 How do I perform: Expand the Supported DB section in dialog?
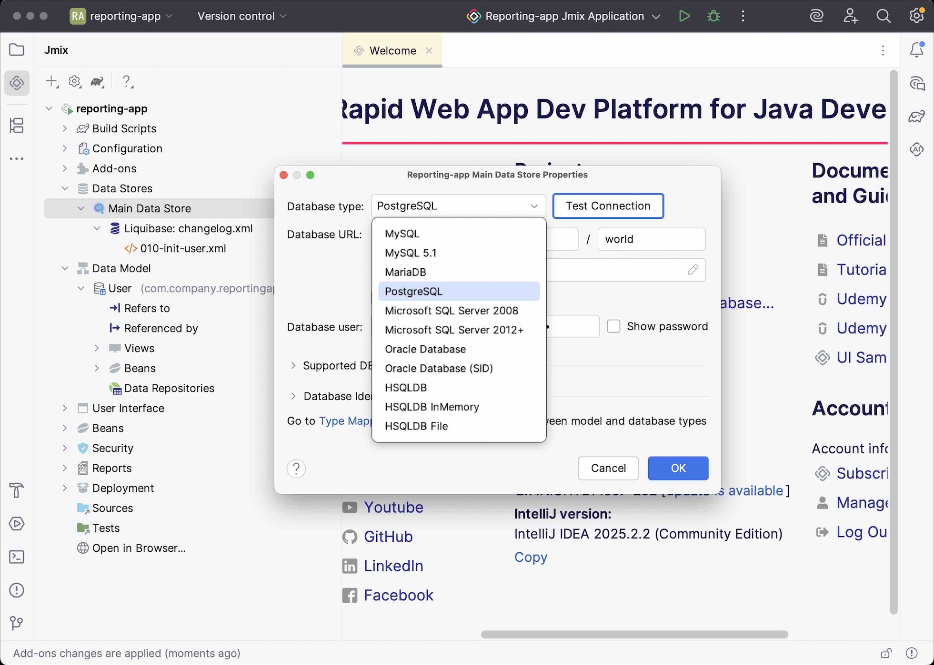point(293,365)
